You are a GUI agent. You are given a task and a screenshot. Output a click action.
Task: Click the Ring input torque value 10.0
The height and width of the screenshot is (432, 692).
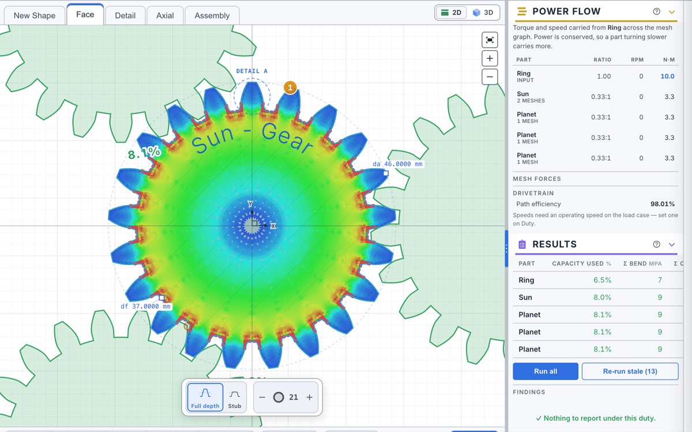point(667,77)
